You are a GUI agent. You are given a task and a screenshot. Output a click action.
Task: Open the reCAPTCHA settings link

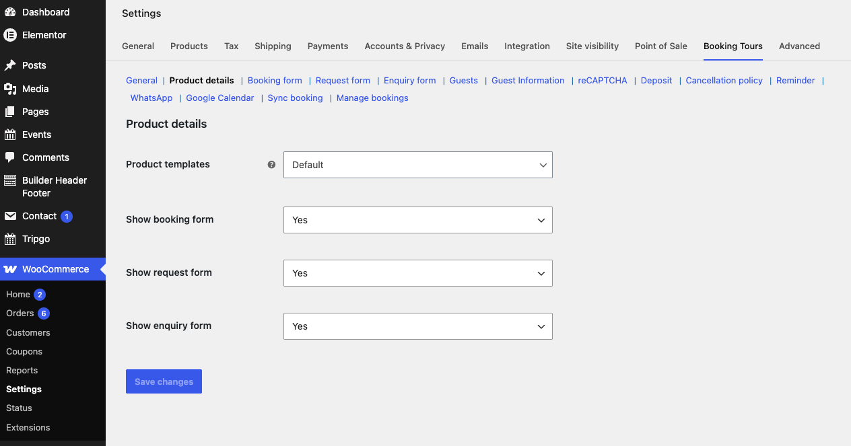[603, 81]
